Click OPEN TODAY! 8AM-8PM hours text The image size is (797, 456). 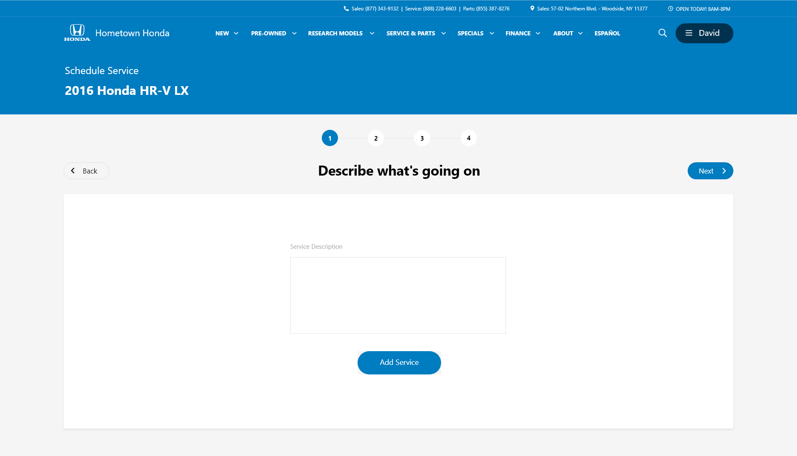point(703,9)
